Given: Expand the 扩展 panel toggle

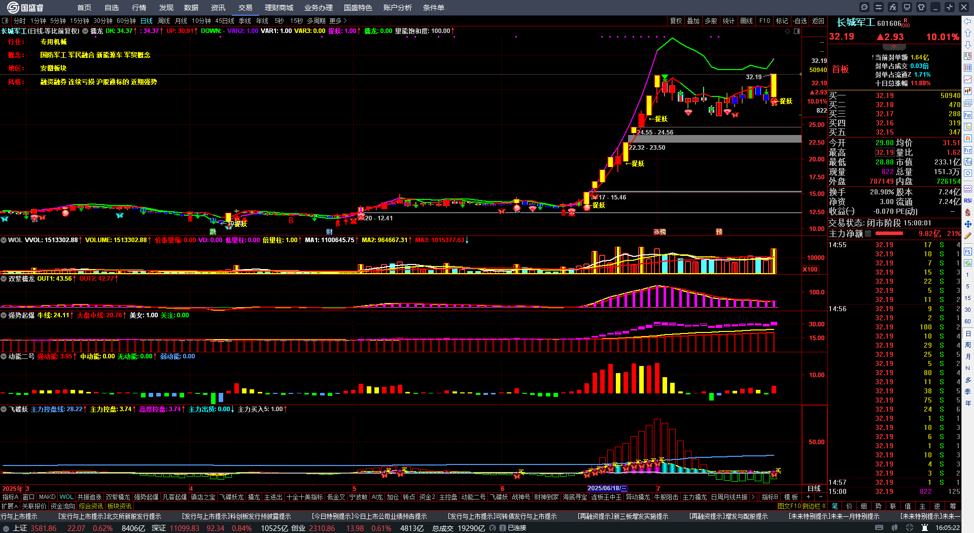Looking at the screenshot, I should point(9,506).
